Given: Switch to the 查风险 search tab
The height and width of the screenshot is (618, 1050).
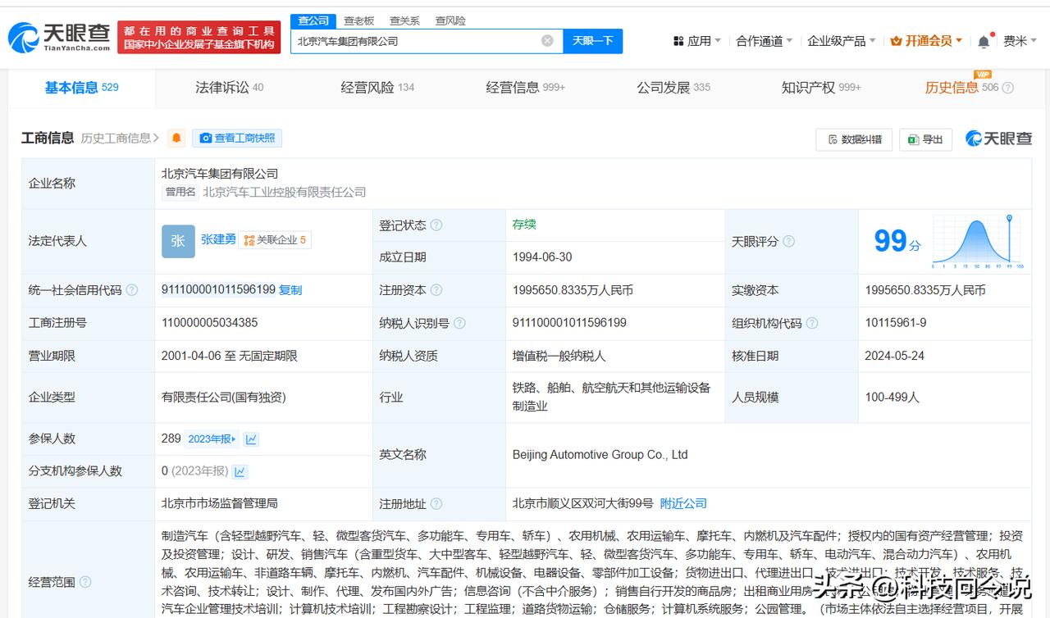Looking at the screenshot, I should pyautogui.click(x=450, y=20).
